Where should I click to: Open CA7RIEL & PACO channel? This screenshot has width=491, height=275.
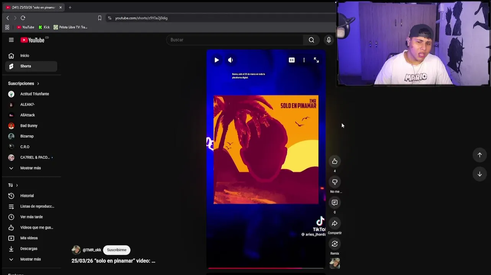click(x=31, y=157)
